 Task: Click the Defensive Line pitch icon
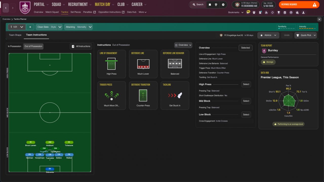click(x=143, y=64)
